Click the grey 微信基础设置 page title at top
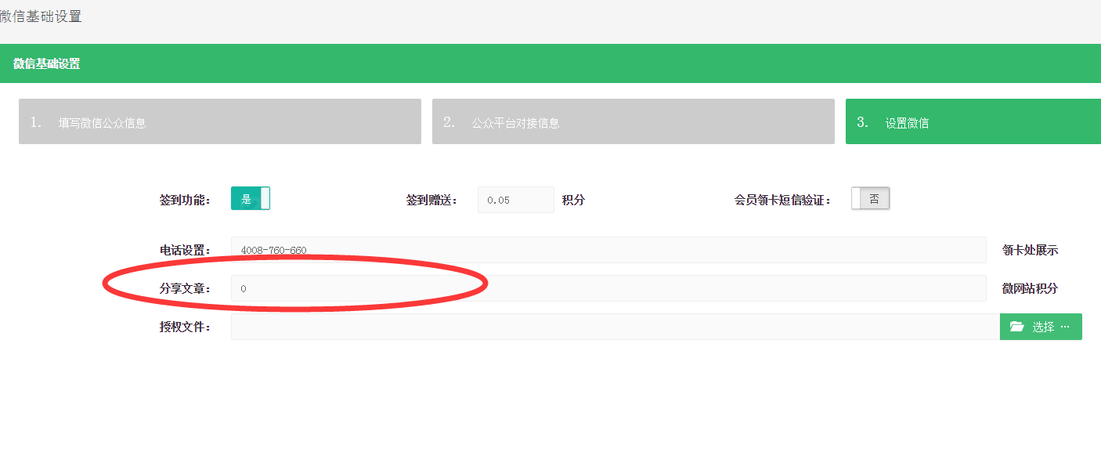The width and height of the screenshot is (1101, 452). click(41, 16)
